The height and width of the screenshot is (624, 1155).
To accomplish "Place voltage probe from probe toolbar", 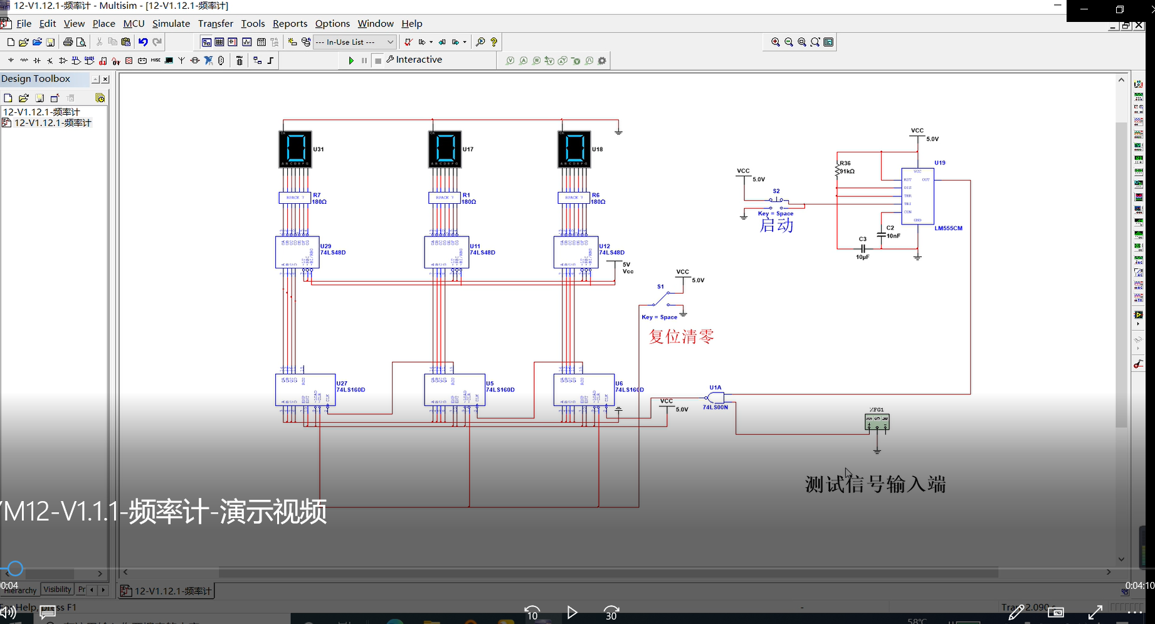I will click(x=510, y=61).
